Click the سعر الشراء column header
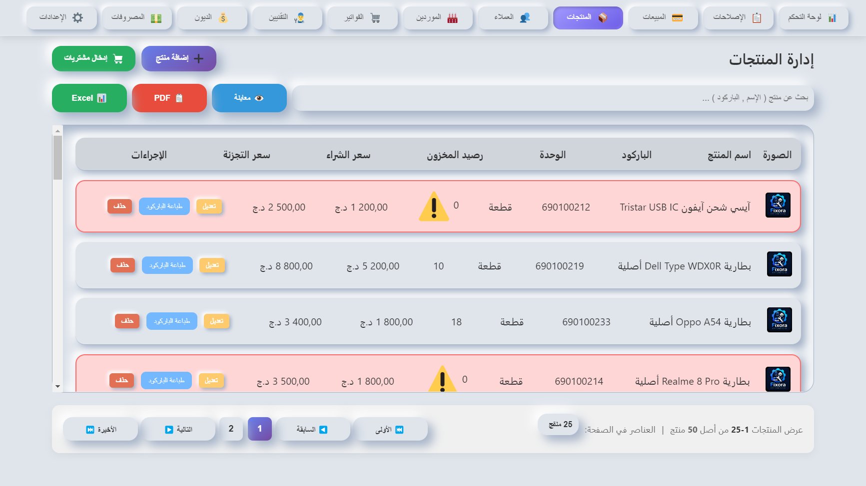Image resolution: width=866 pixels, height=486 pixels. click(x=348, y=155)
